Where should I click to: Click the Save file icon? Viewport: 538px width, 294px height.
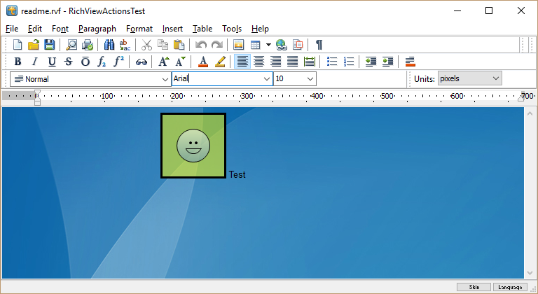49,45
